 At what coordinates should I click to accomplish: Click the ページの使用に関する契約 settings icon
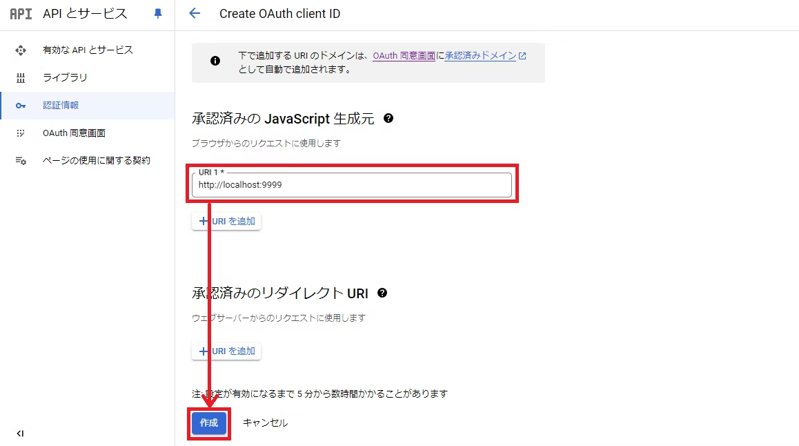21,161
